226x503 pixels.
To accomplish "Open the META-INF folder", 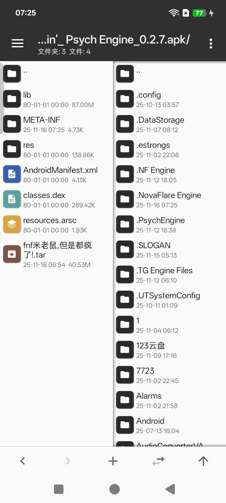I will point(56,124).
